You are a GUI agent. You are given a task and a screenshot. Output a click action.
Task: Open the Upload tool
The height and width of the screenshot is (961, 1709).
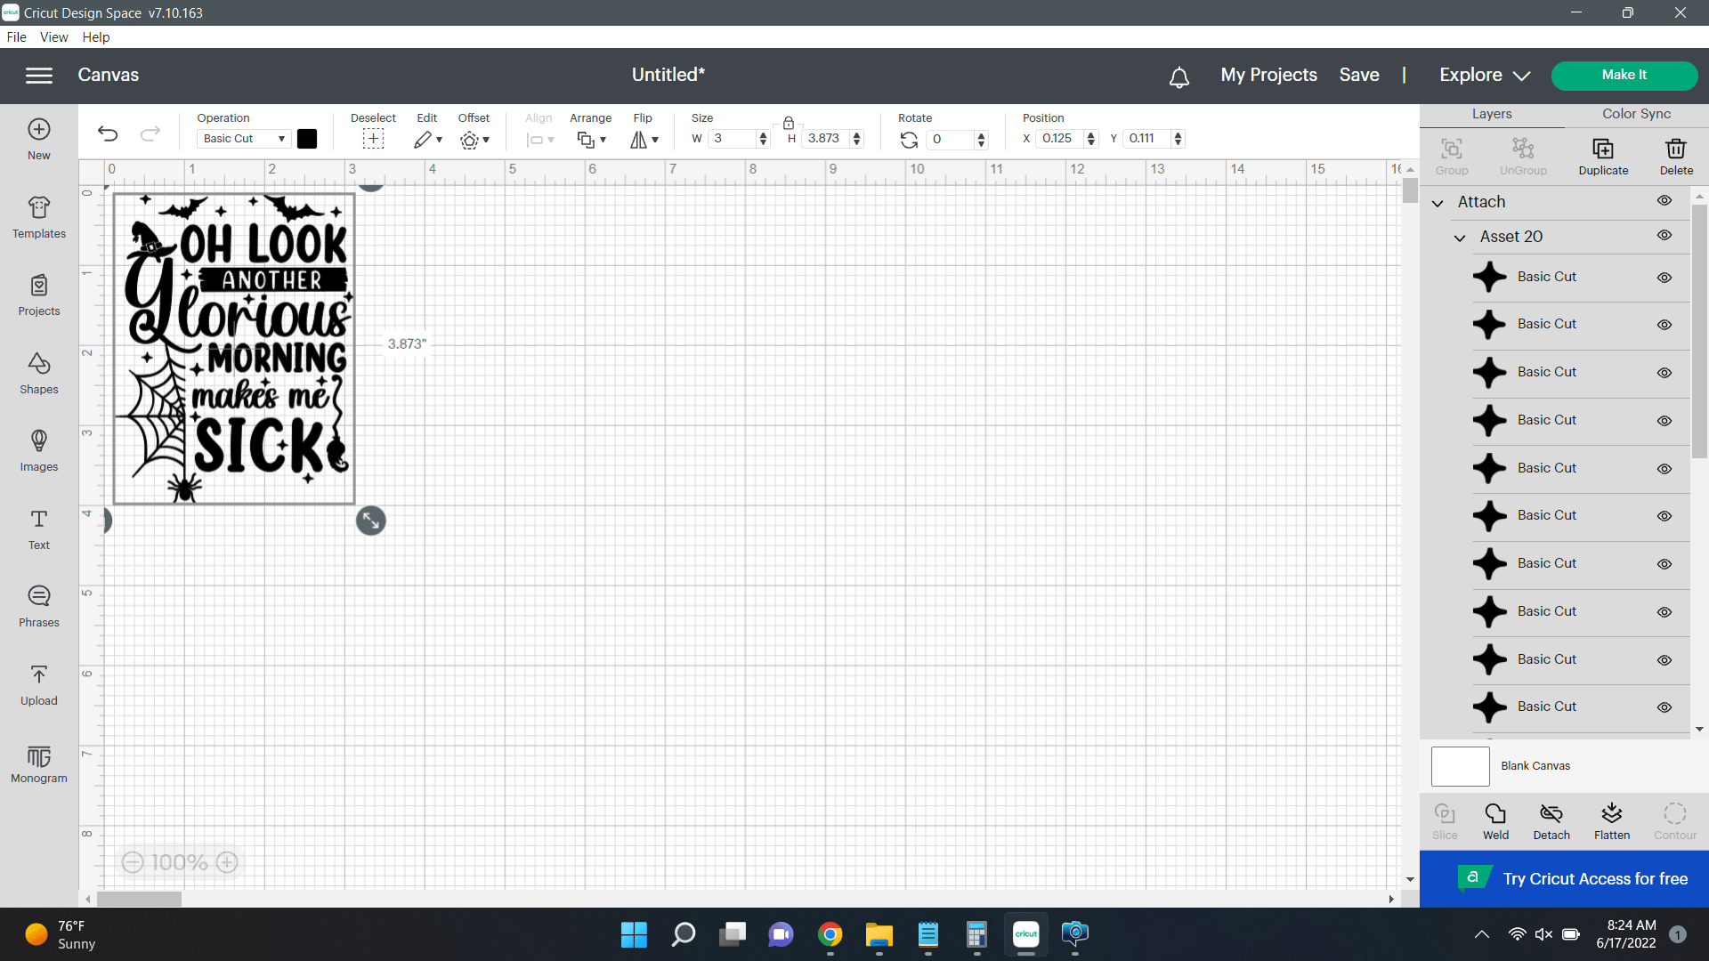pyautogui.click(x=38, y=684)
